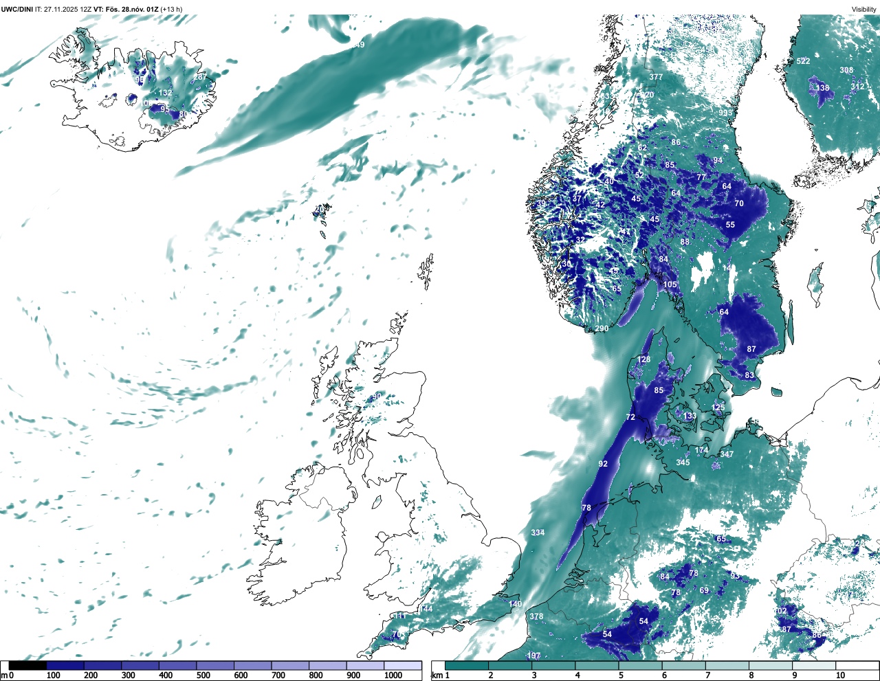The width and height of the screenshot is (880, 681).
Task: Click the '7' label on kilometer scale
Action: [x=707, y=676]
